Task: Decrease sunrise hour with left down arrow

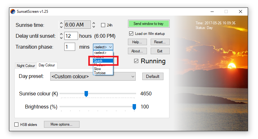Action: click(61, 26)
